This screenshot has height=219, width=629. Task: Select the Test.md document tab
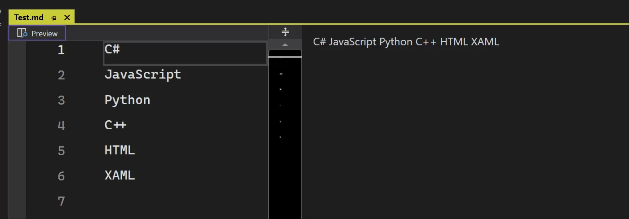tap(29, 18)
